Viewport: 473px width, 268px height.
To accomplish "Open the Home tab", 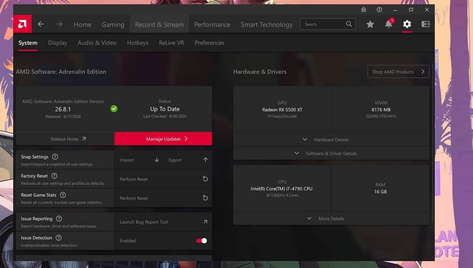I will click(83, 25).
